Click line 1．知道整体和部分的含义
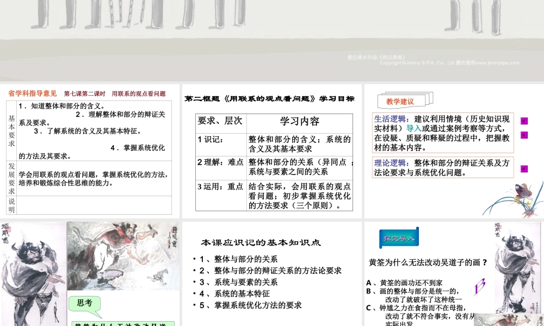 click(x=62, y=106)
